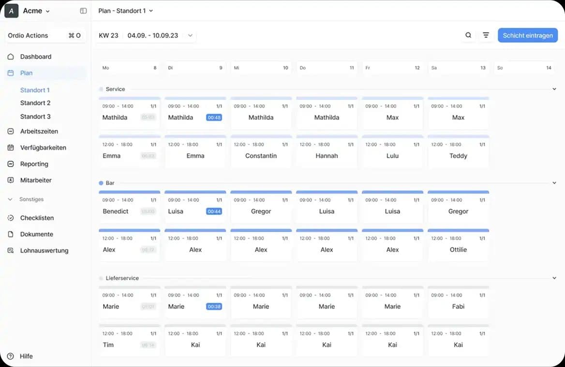This screenshot has width=565, height=367.
Task: Open the Hilfe link
Action: point(26,356)
